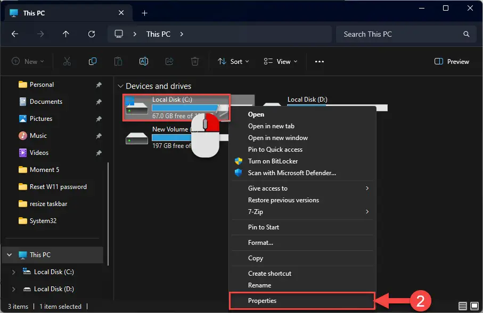The width and height of the screenshot is (483, 313).
Task: Click the Back navigation button
Action: 15,34
